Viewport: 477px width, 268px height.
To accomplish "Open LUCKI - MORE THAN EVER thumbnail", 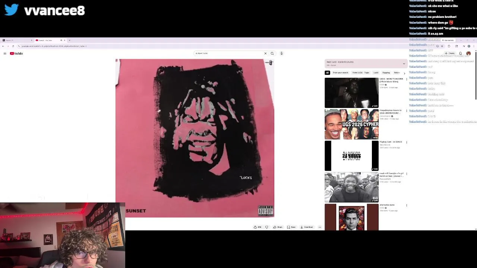I will [351, 93].
